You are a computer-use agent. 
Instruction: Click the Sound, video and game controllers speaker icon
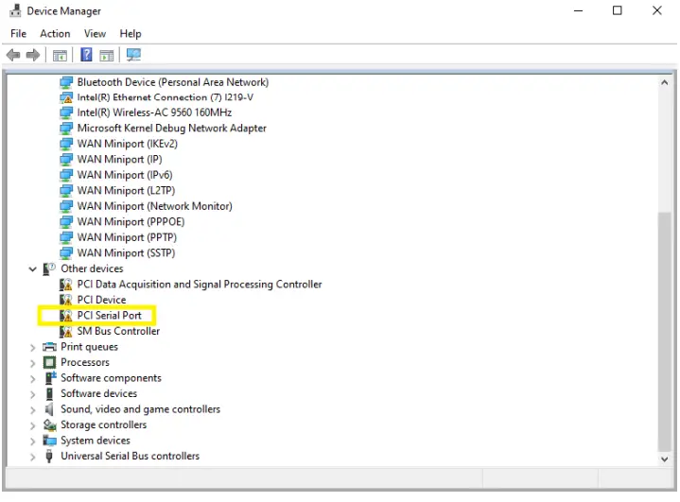[x=49, y=409]
